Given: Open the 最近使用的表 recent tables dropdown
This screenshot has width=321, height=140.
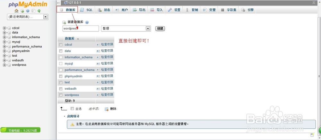Looking at the screenshot, I should 28,17.
